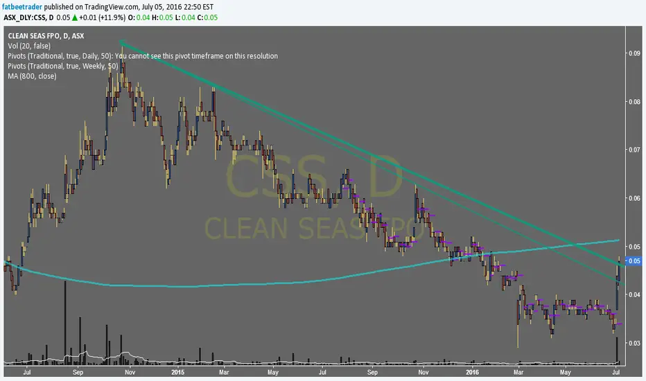Select the Pivots (Traditional, true, Weekly, 50) label

pos(62,66)
